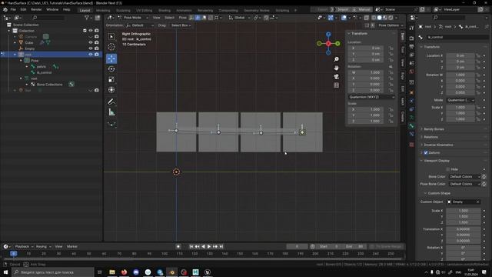Switch to the Layout workspace tab
Screen dimensions: 492x277
tap(85, 10)
